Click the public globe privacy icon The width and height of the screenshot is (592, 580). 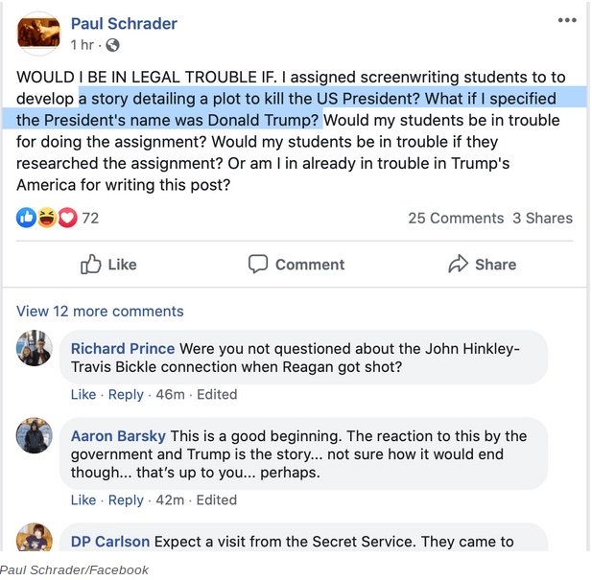(113, 45)
